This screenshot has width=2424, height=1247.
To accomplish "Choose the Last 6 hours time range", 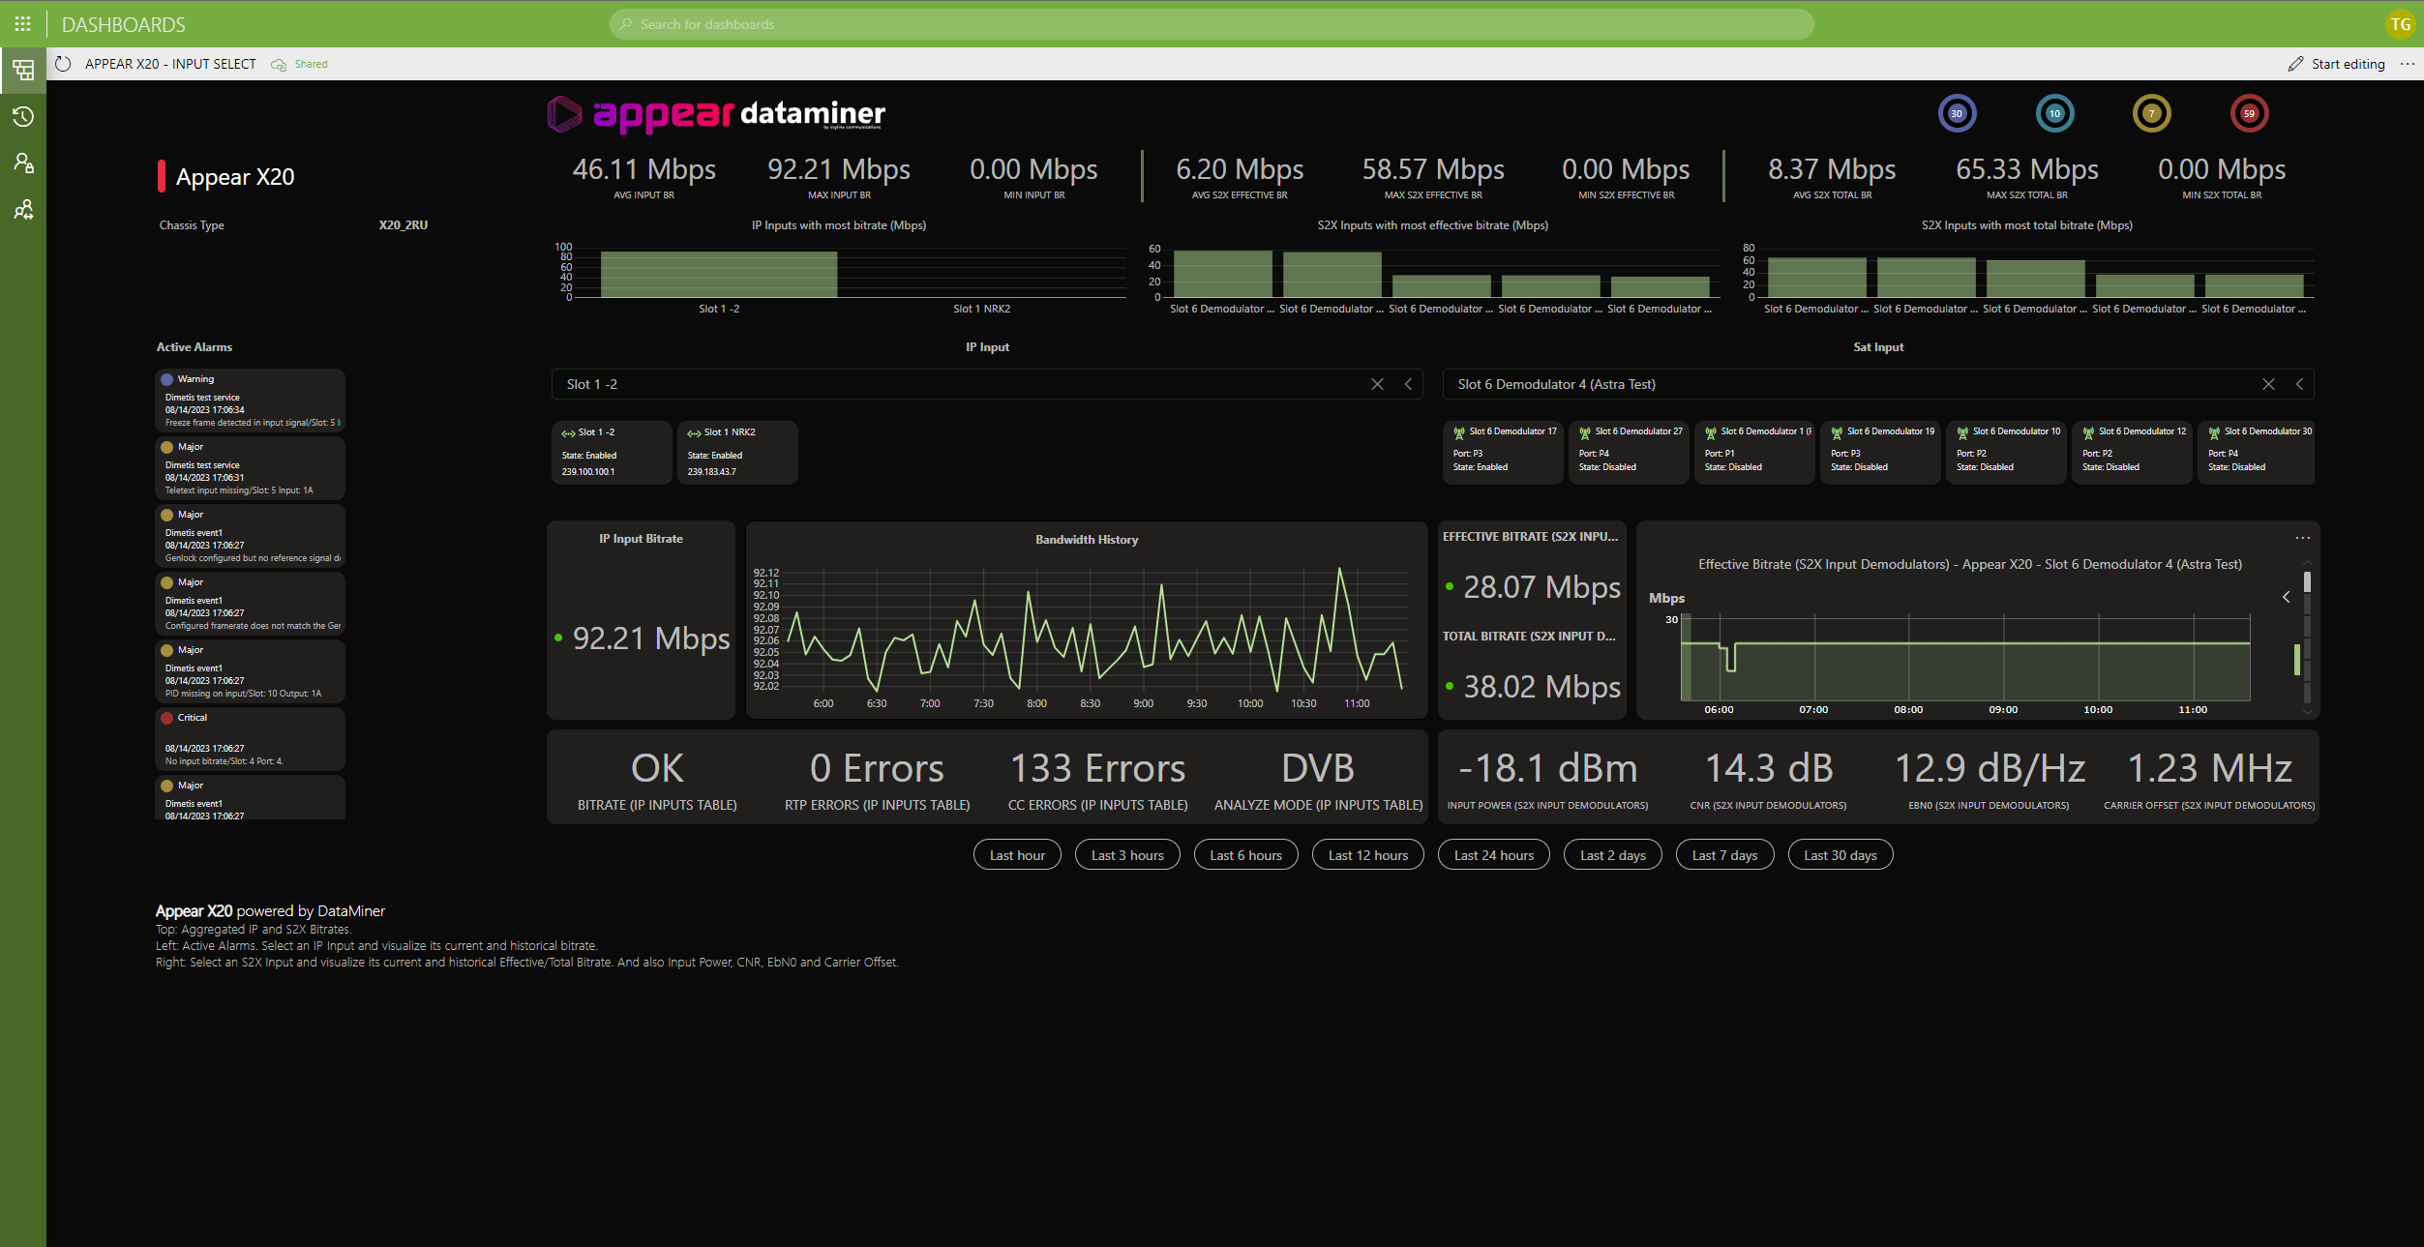I will pos(1246,855).
